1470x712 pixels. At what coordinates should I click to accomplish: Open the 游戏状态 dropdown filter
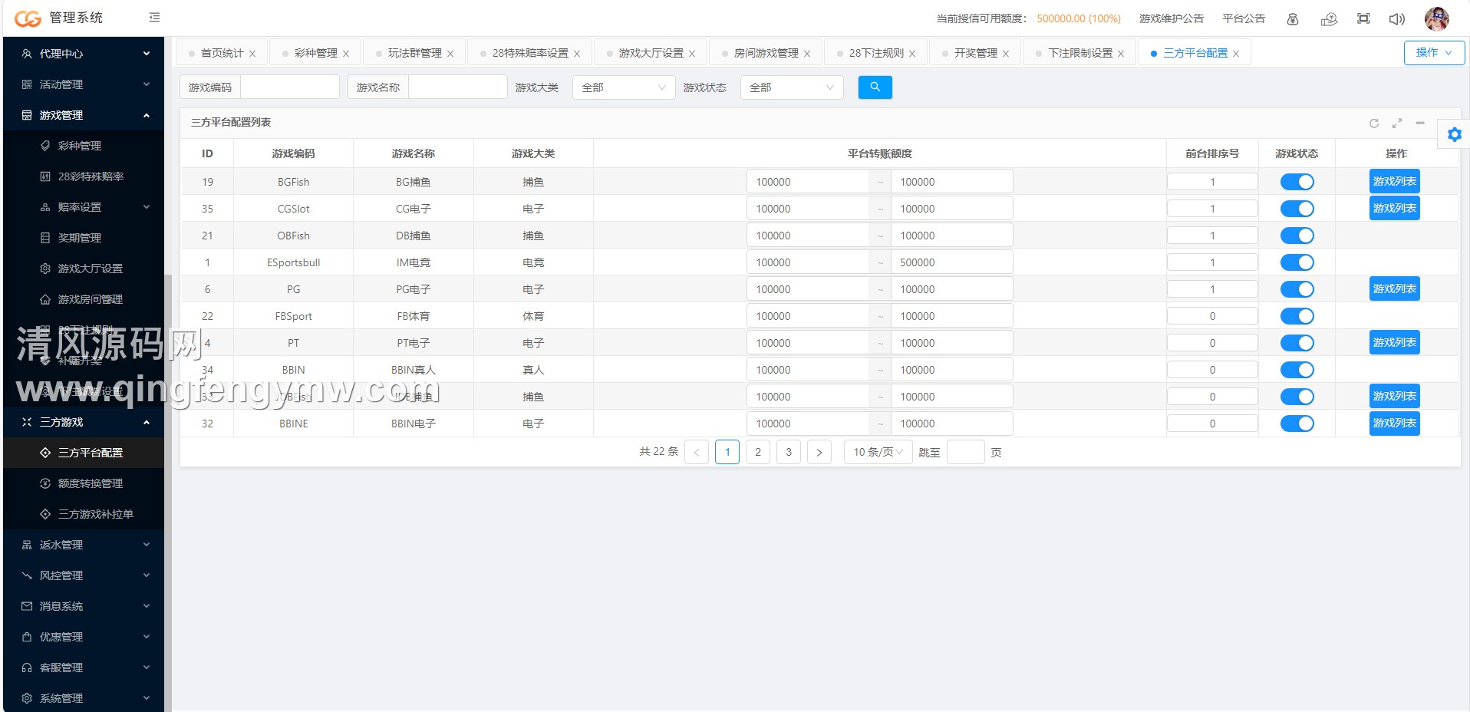point(791,87)
